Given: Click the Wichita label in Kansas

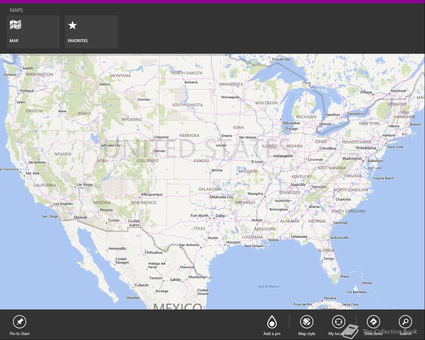Looking at the screenshot, I should click(x=217, y=170).
